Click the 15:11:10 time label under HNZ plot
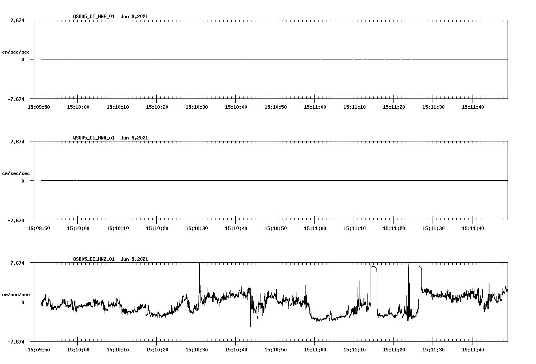 coord(354,349)
